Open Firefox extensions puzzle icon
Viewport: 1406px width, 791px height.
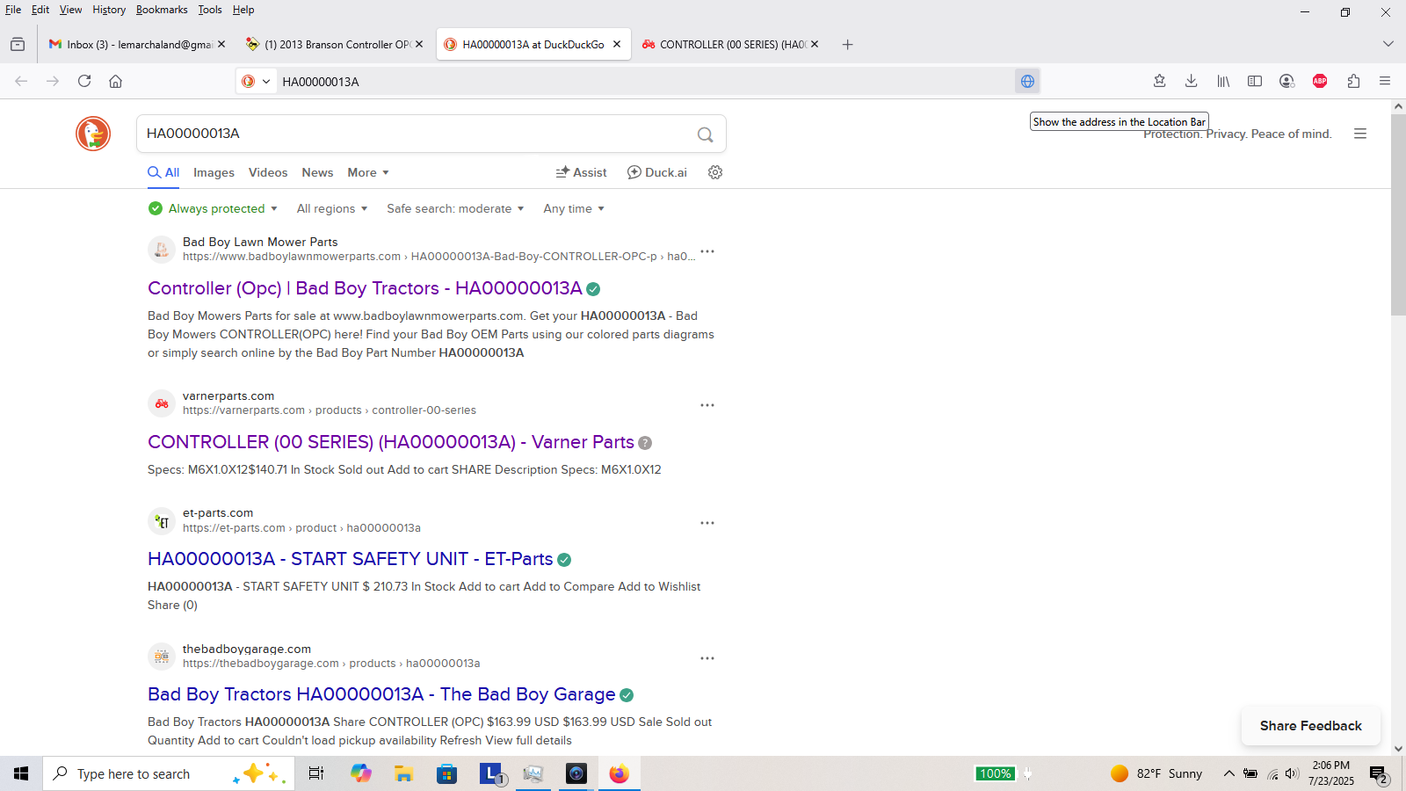tap(1353, 81)
